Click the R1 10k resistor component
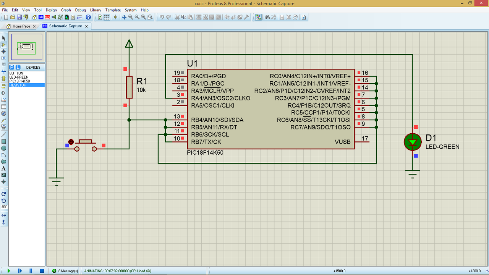 point(129,87)
